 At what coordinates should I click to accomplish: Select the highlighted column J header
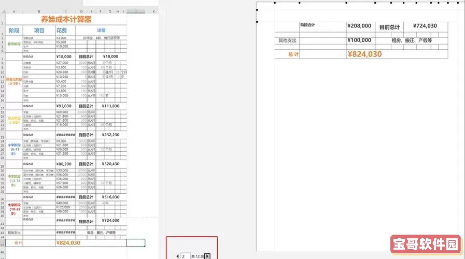point(136,11)
